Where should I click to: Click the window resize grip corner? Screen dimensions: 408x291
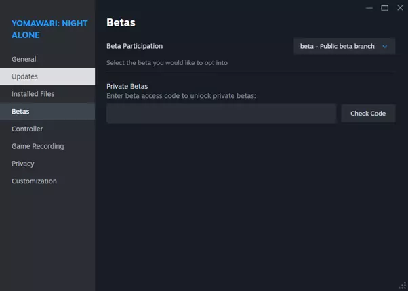[403, 286]
